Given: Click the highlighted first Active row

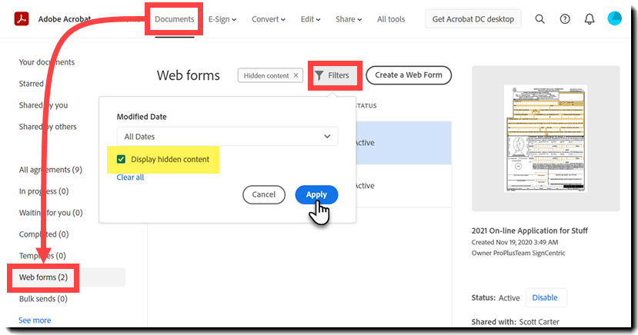Looking at the screenshot, I should pyautogui.click(x=403, y=142).
